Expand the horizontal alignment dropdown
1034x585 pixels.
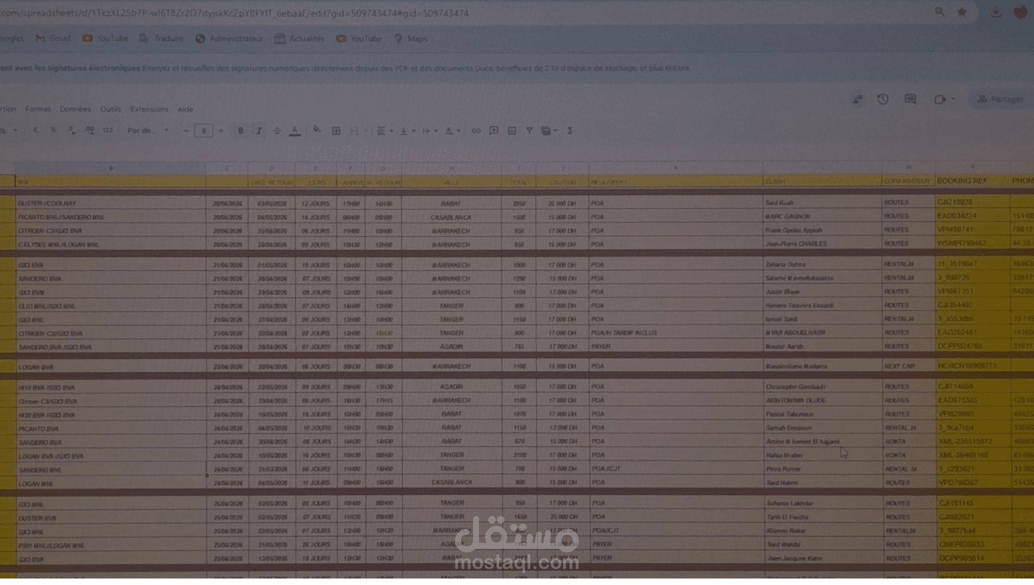[391, 131]
